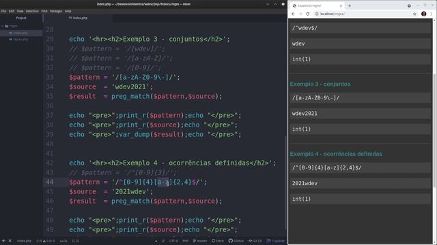Click the git Fetch button
This screenshot has width=437, height=245.
218,241
